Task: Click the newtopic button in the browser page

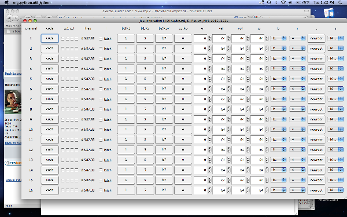Action: pyautogui.click(x=13, y=163)
